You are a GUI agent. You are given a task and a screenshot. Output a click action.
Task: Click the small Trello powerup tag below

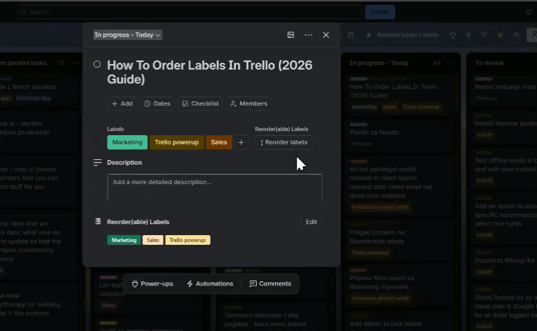(188, 240)
